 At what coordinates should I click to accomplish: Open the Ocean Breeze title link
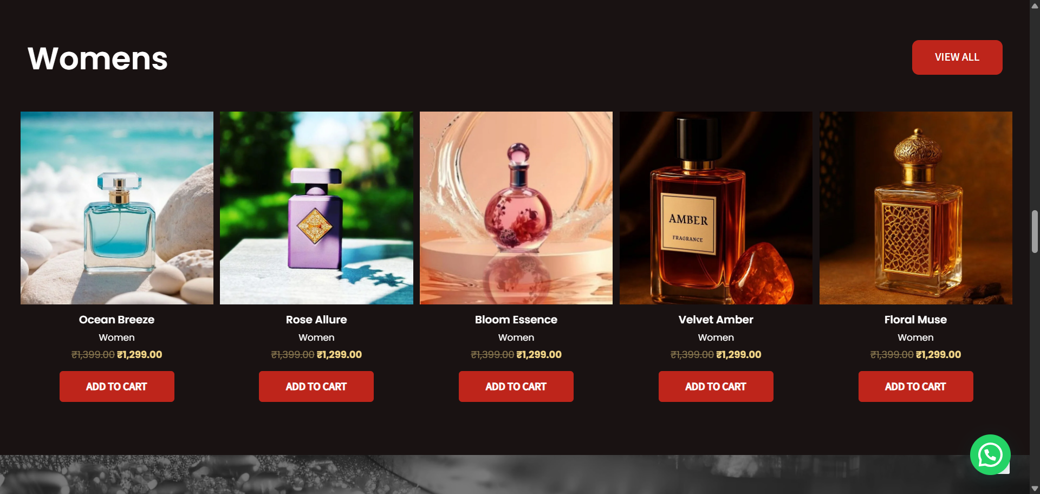click(x=117, y=320)
